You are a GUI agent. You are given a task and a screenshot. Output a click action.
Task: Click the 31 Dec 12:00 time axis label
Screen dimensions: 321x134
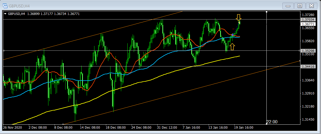(167, 127)
